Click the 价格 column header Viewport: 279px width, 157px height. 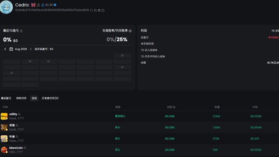pos(255,107)
